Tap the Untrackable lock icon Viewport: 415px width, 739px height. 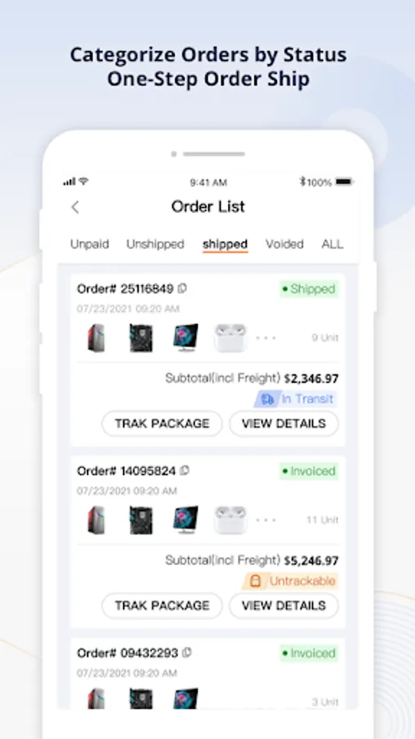(x=255, y=581)
